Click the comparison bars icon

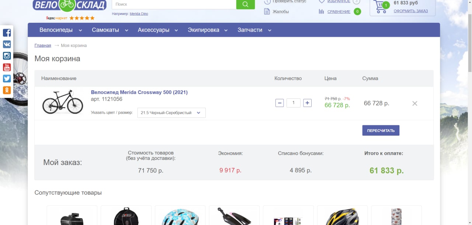(321, 11)
